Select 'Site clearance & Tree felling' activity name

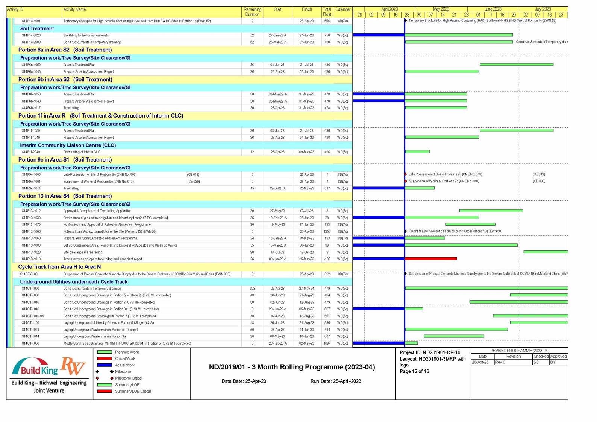(83, 252)
